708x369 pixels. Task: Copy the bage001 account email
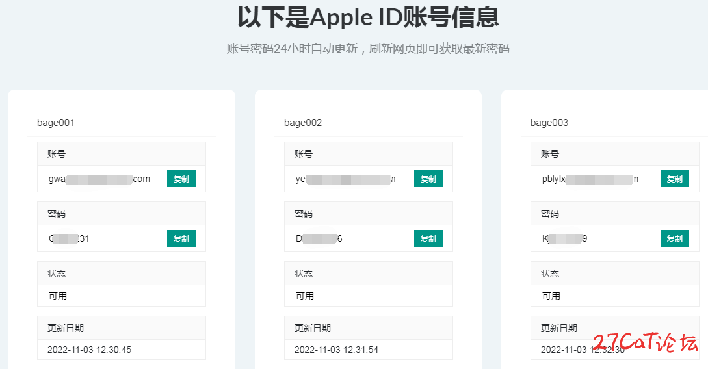181,179
